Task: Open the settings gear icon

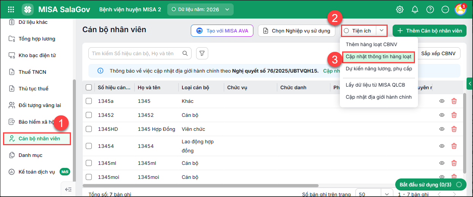Action: [400, 9]
